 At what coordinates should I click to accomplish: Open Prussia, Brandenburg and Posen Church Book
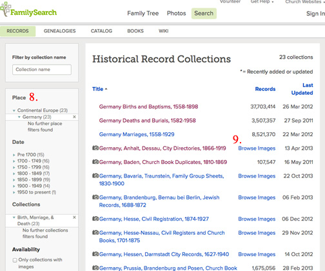[x=168, y=268]
